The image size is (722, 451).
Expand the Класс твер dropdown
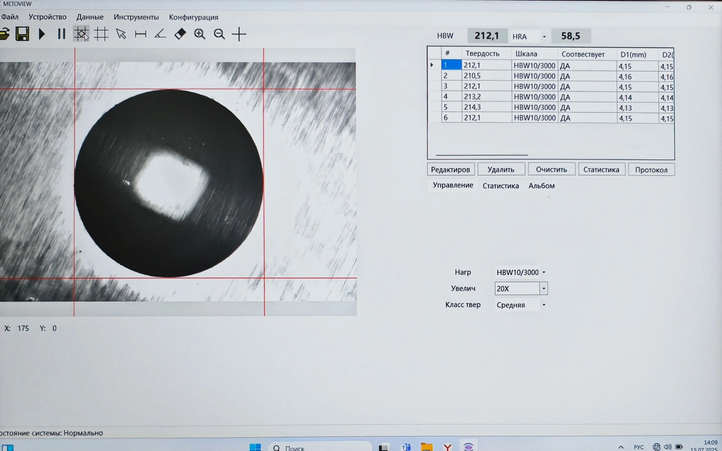click(x=544, y=305)
